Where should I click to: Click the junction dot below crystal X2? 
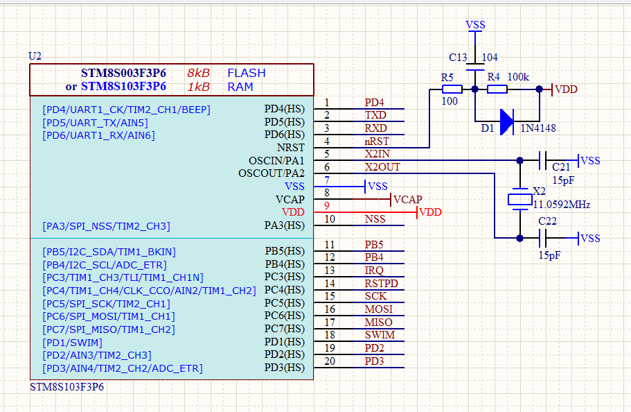click(x=520, y=238)
